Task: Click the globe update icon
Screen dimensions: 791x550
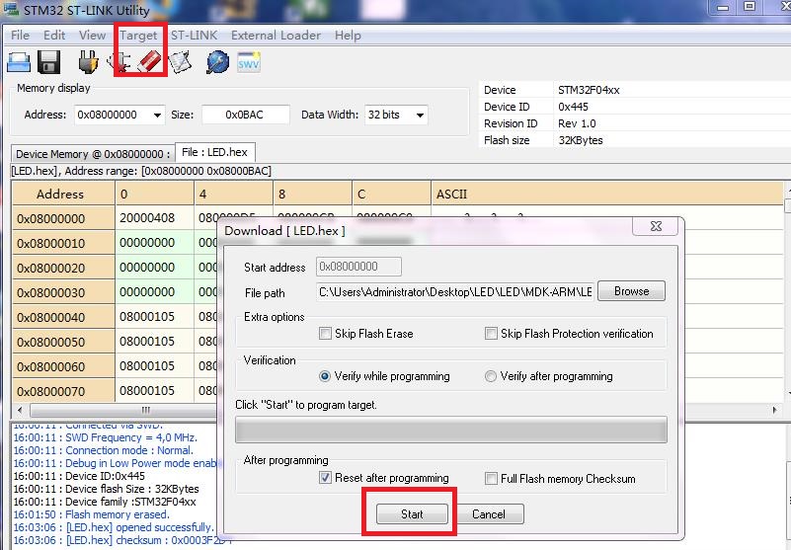Action: coord(217,62)
